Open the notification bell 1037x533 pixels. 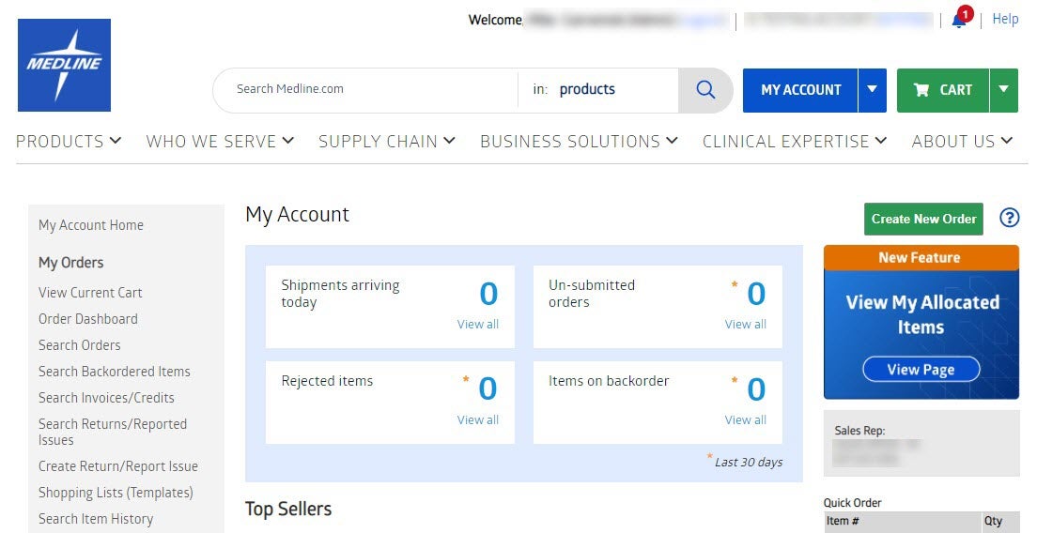[x=959, y=20]
